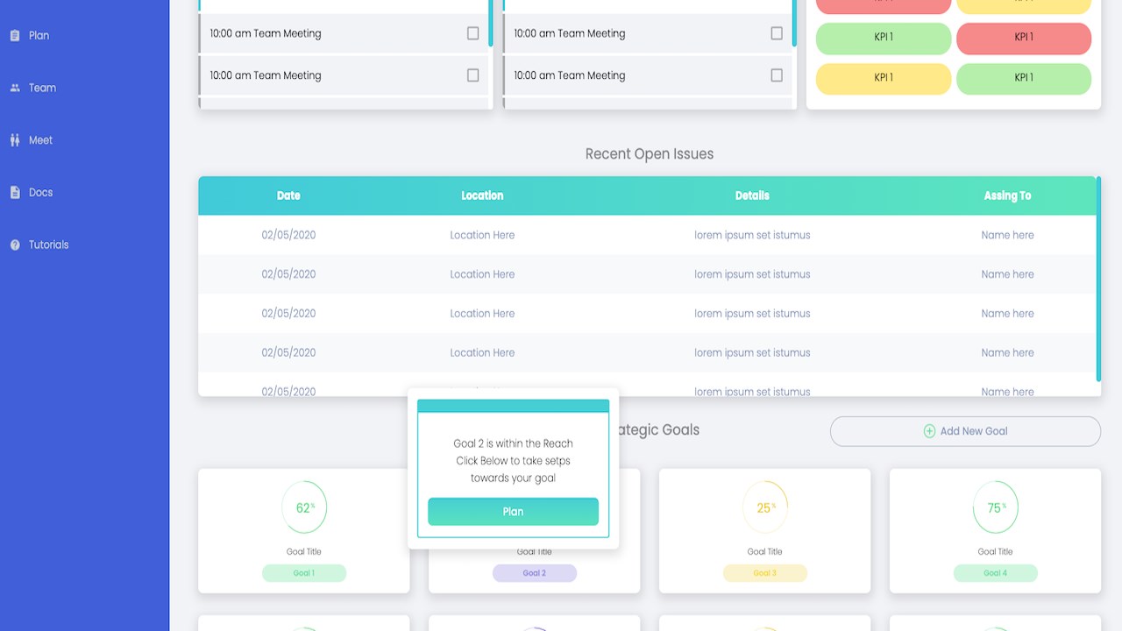
Task: Click the popup text 'Goal 2 is within the Reach'
Action: pyautogui.click(x=513, y=443)
